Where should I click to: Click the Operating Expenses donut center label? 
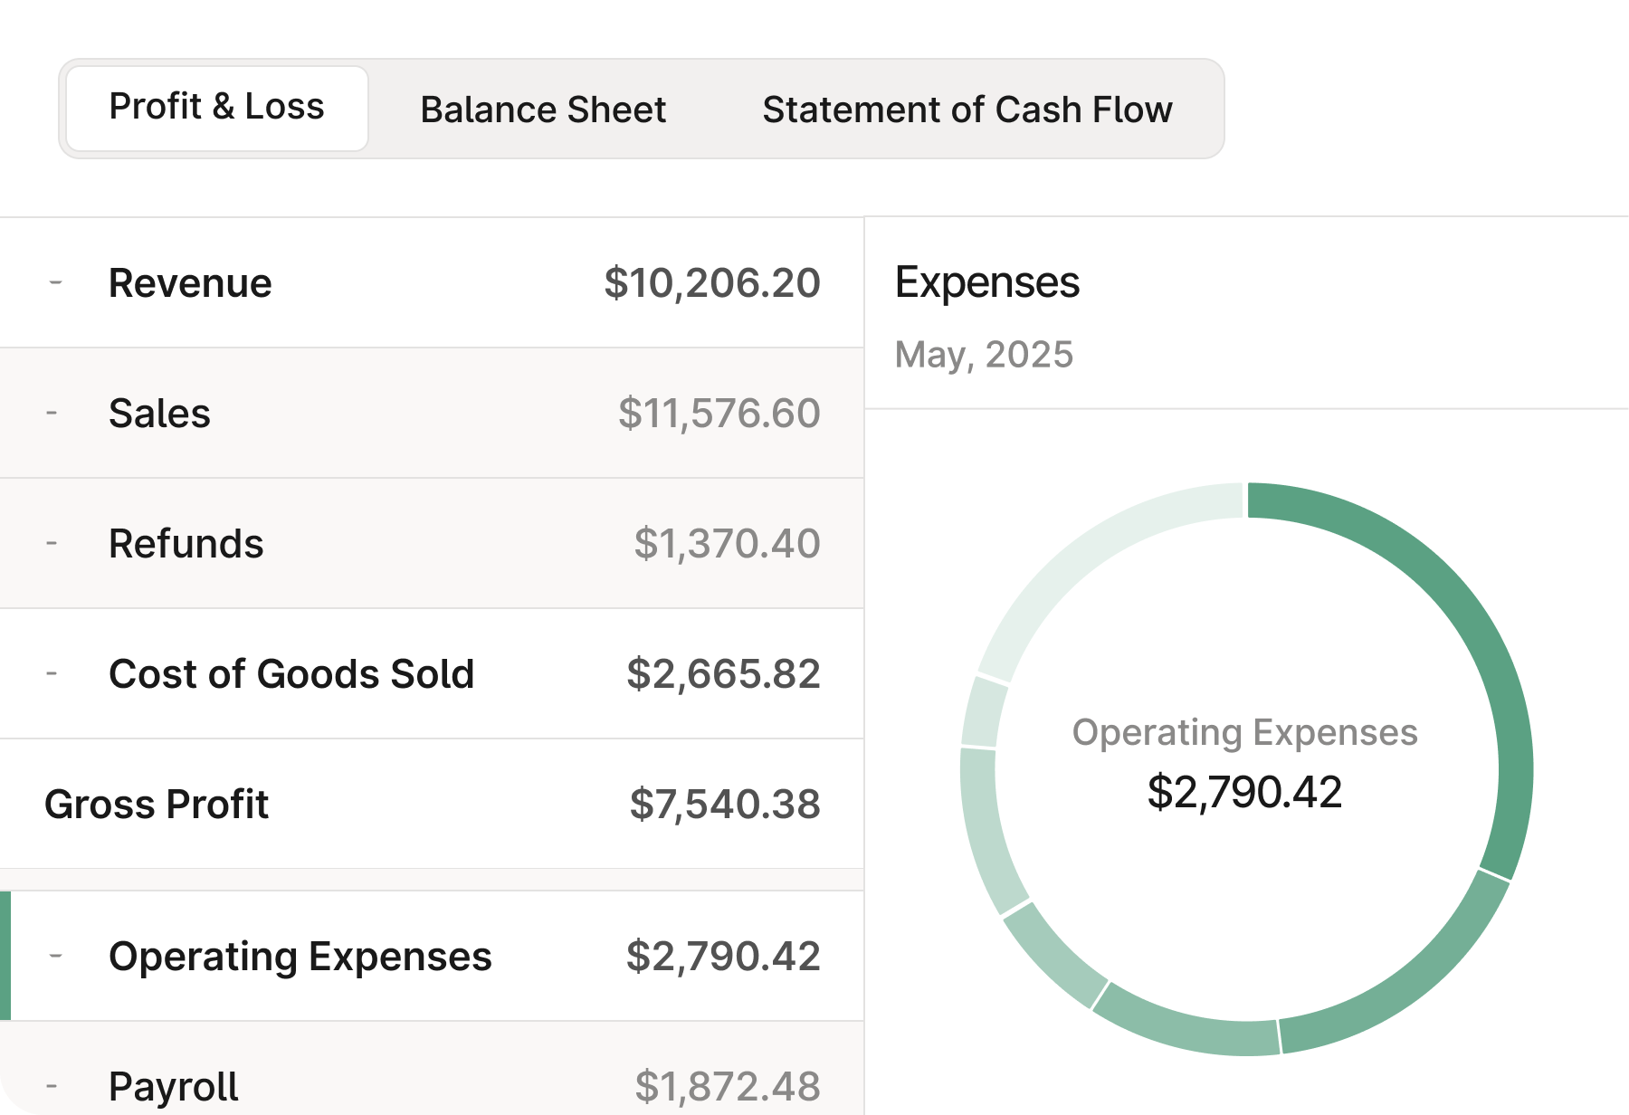pos(1244,732)
